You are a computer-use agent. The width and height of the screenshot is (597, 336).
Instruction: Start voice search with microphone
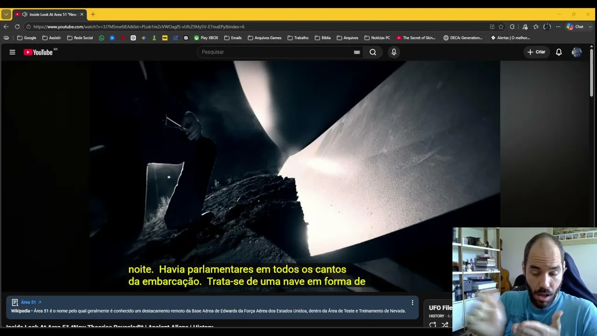click(x=394, y=52)
